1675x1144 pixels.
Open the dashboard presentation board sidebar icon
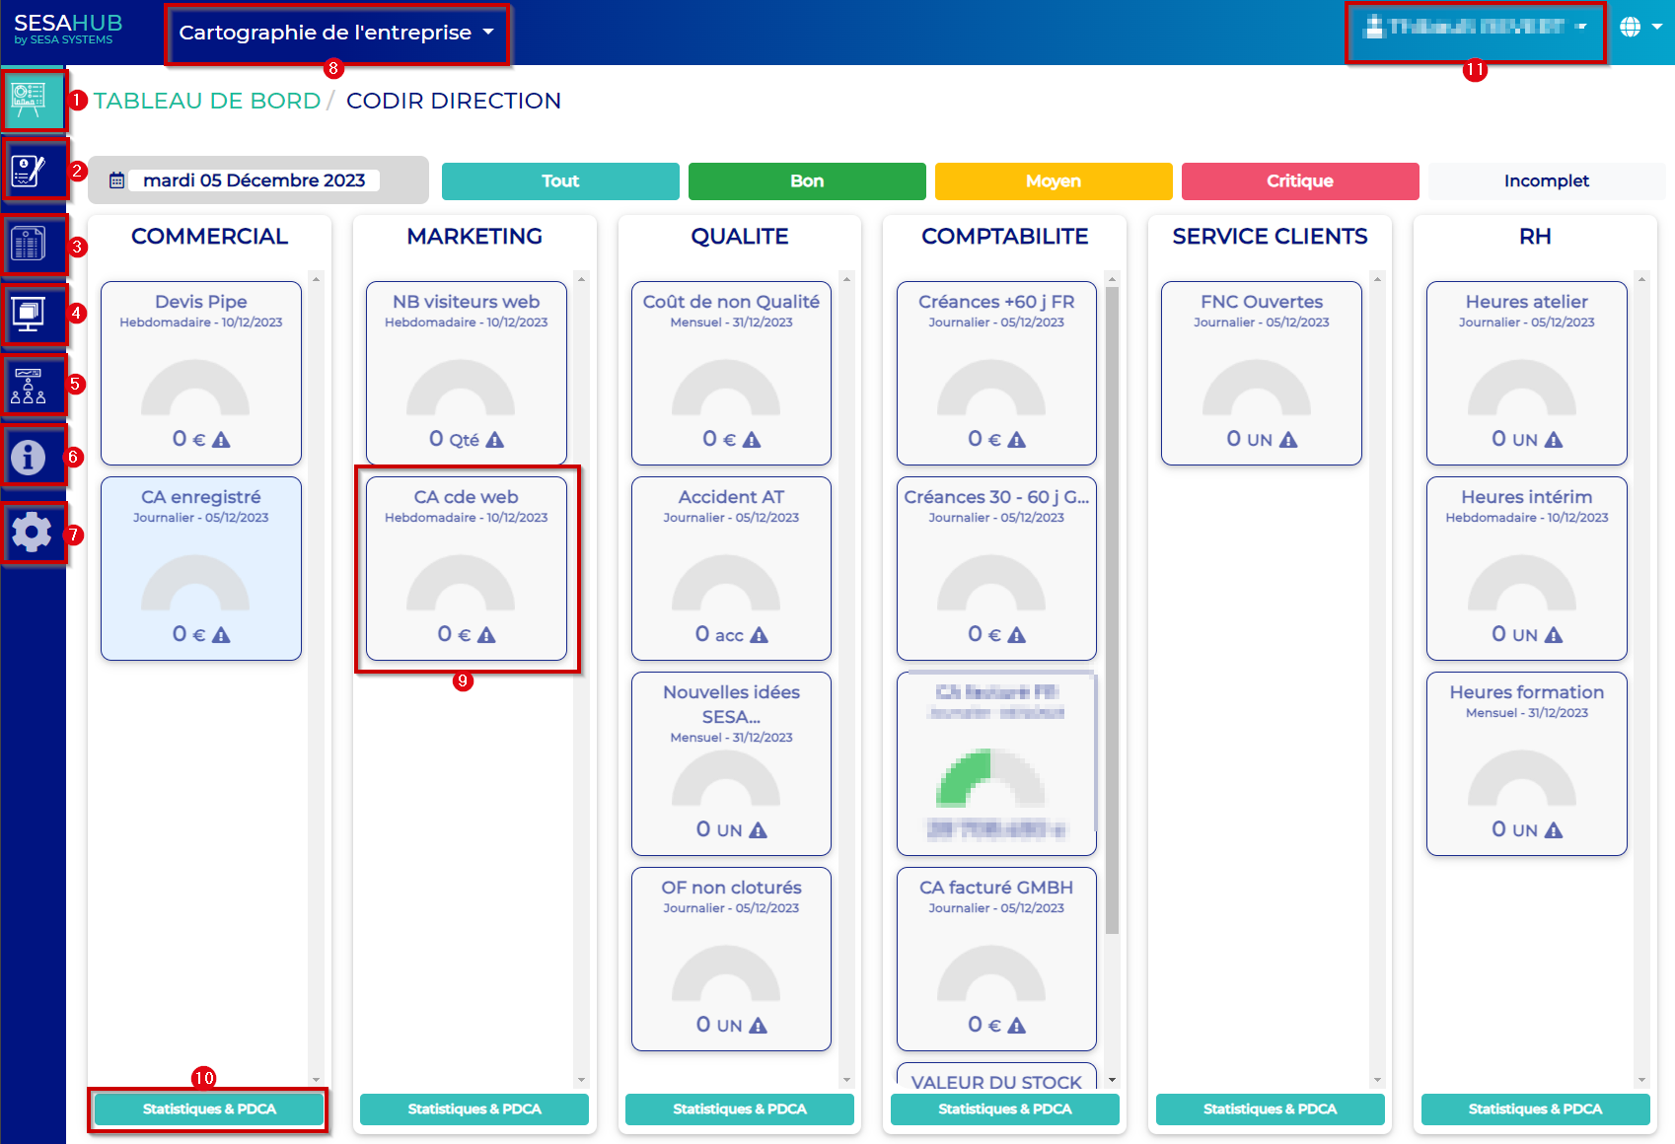(30, 100)
